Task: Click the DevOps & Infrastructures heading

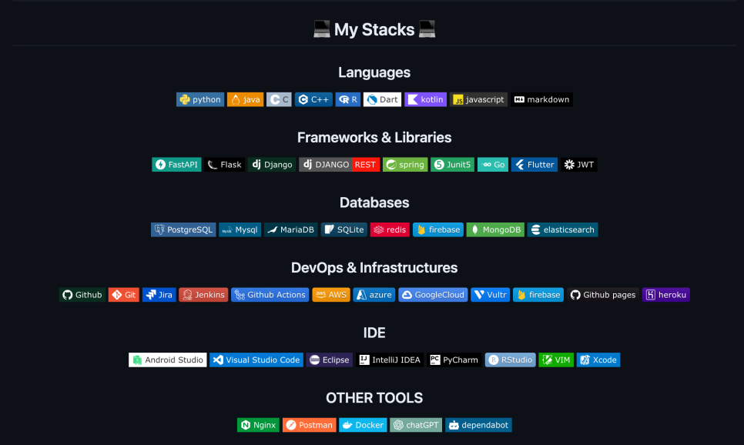Action: [374, 268]
